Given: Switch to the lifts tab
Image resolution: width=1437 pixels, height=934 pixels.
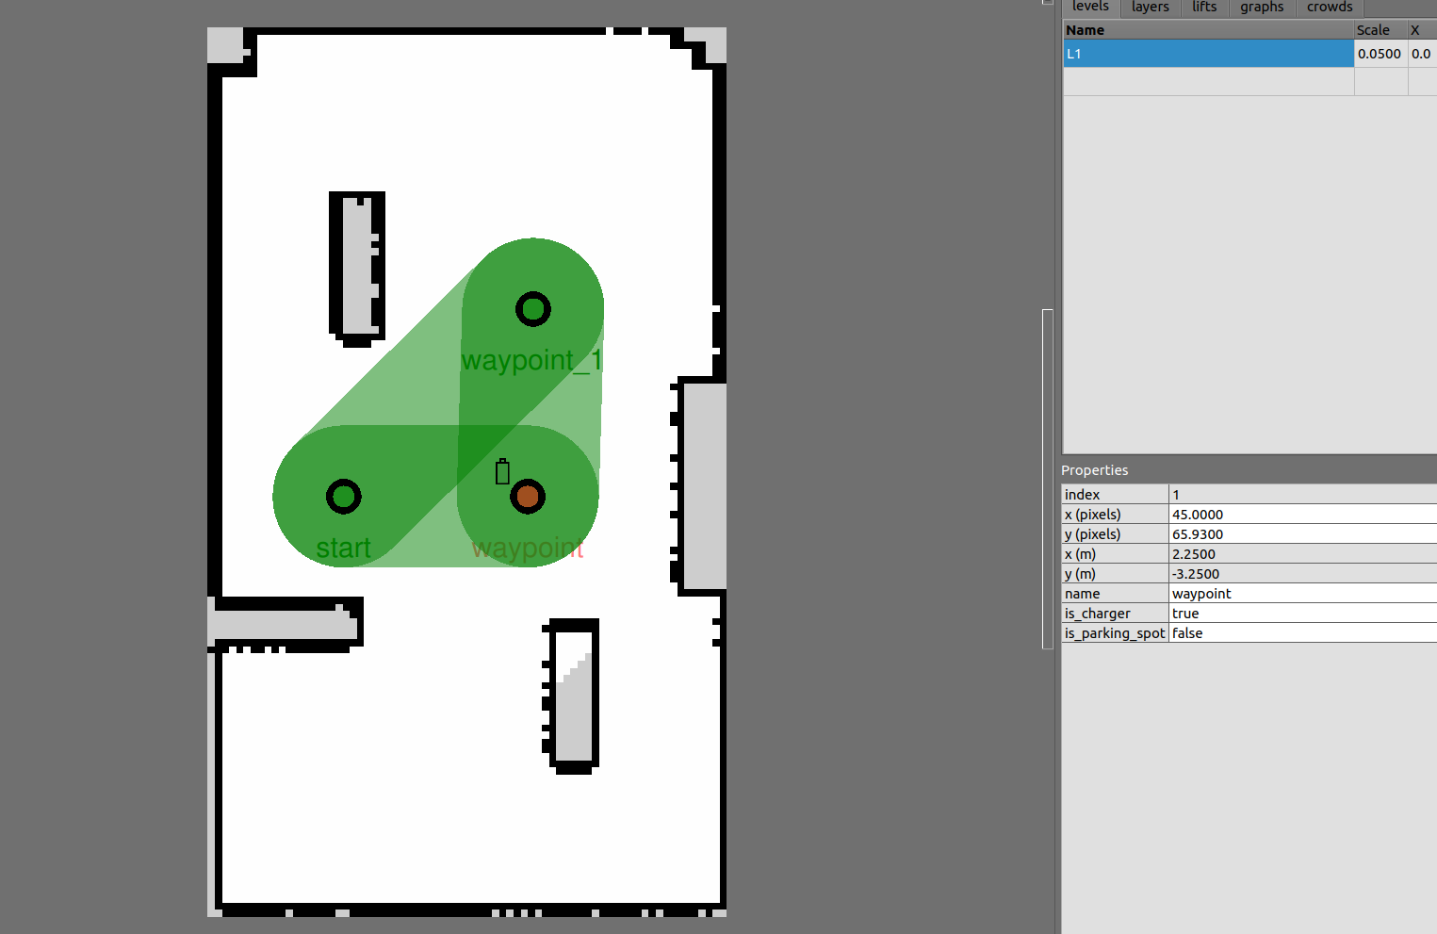Looking at the screenshot, I should (1204, 8).
